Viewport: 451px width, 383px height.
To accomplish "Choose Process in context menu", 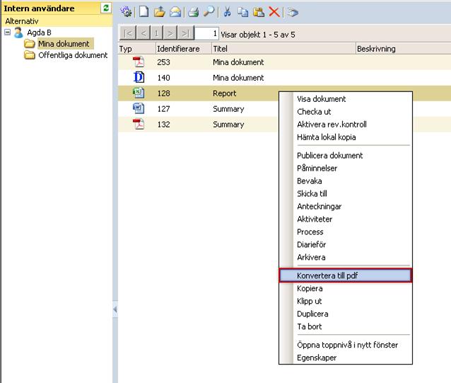I will click(346, 231).
